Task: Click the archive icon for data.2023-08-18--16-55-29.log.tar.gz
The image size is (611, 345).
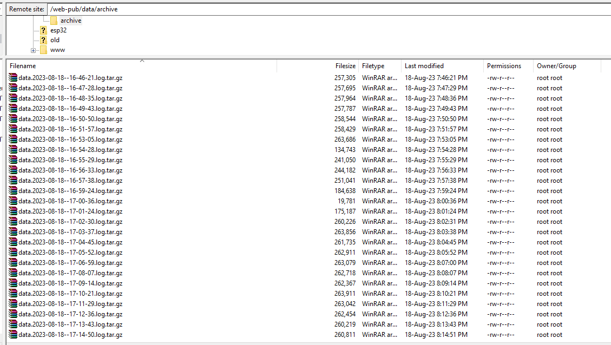Action: tap(13, 160)
